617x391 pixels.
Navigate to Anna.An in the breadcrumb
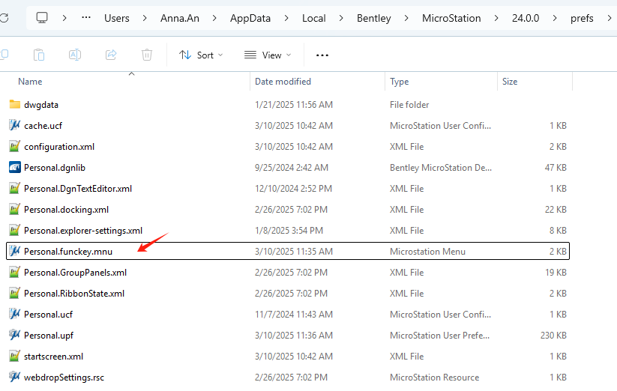180,18
